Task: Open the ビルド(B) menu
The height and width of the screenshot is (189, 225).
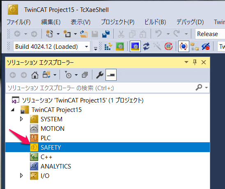Action: 155,22
